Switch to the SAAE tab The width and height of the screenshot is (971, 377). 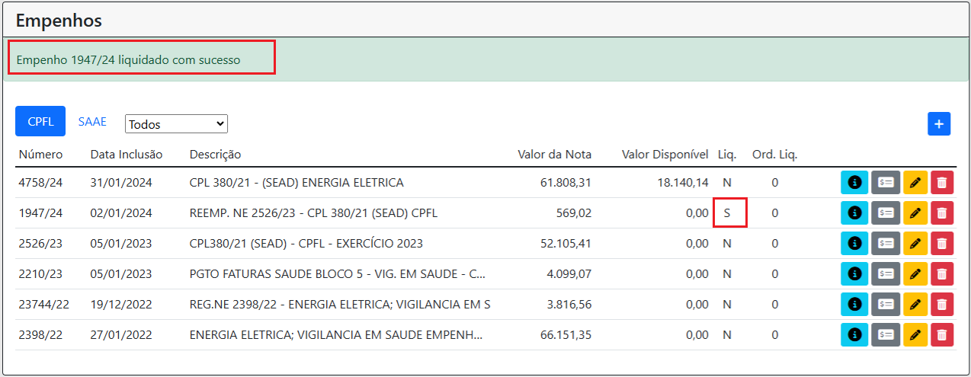[92, 122]
